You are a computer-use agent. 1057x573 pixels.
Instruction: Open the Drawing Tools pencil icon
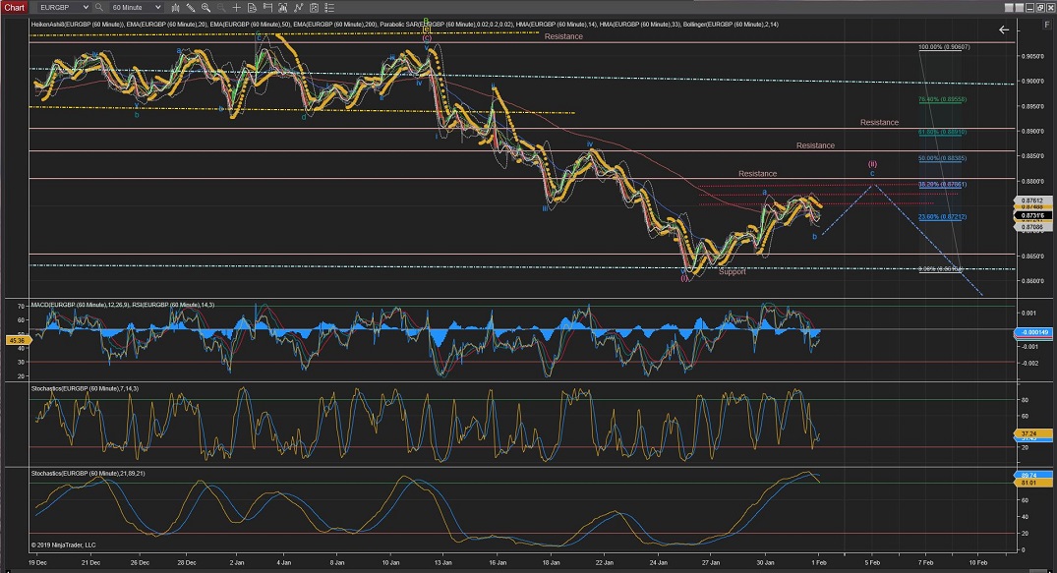pos(190,7)
